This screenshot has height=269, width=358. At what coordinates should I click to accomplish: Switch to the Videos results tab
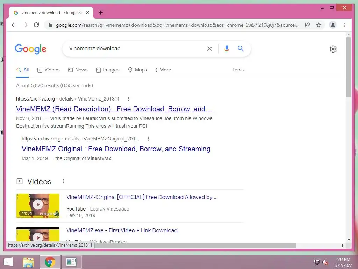(48, 70)
